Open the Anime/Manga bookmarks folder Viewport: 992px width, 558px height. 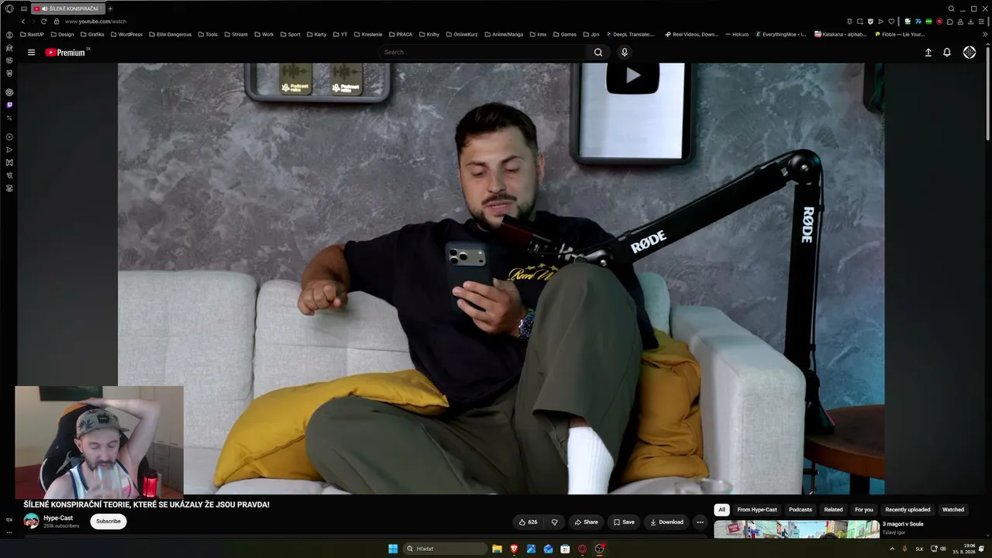tap(503, 34)
